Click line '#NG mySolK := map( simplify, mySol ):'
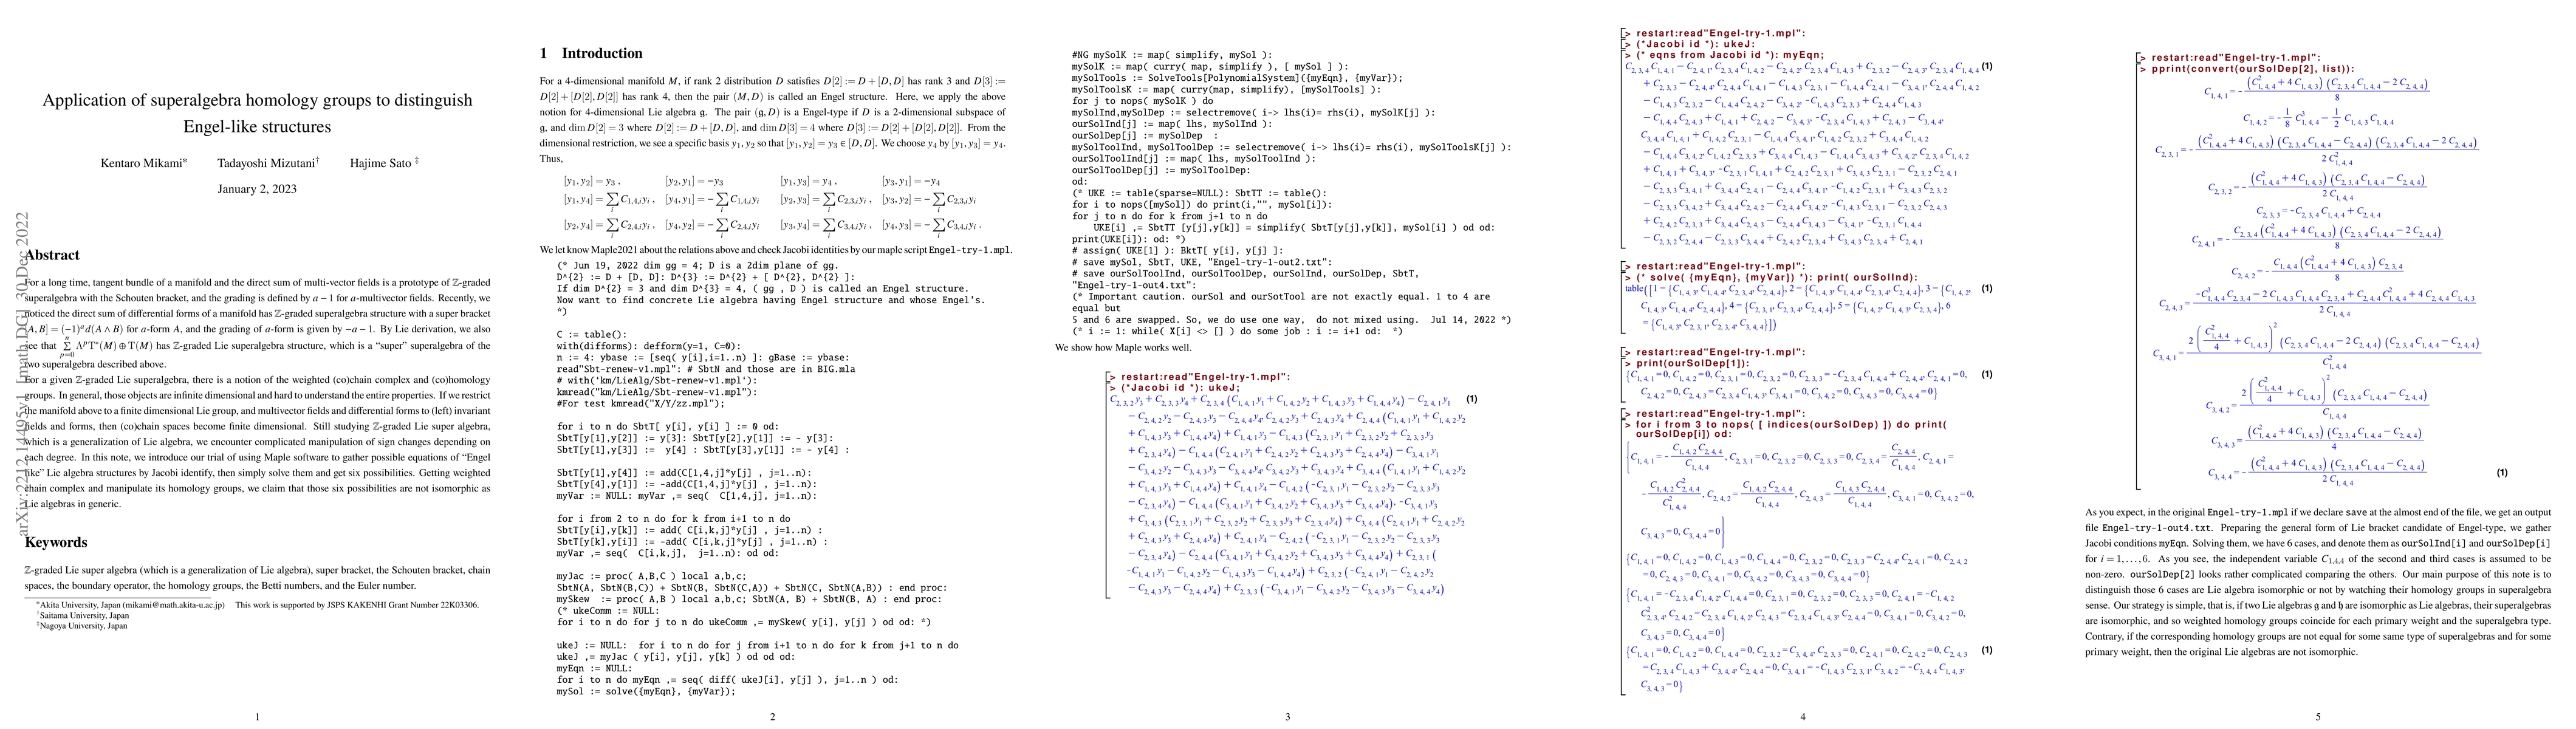 pyautogui.click(x=1171, y=55)
